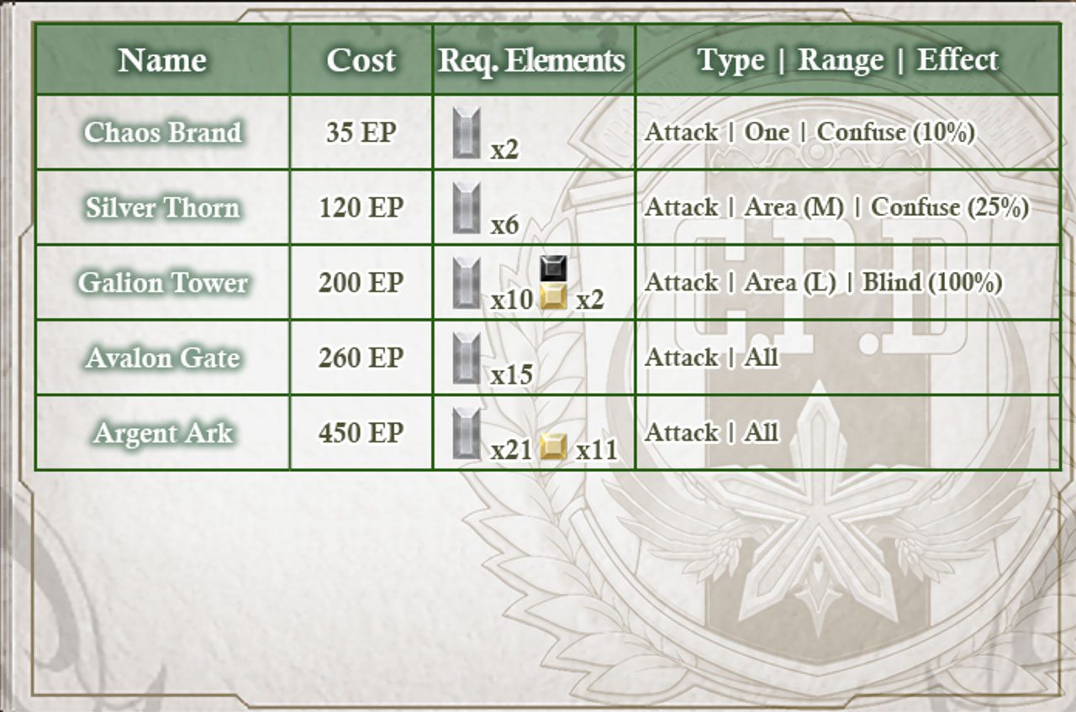Select the Argent Ark art name
The image size is (1076, 712).
[162, 432]
